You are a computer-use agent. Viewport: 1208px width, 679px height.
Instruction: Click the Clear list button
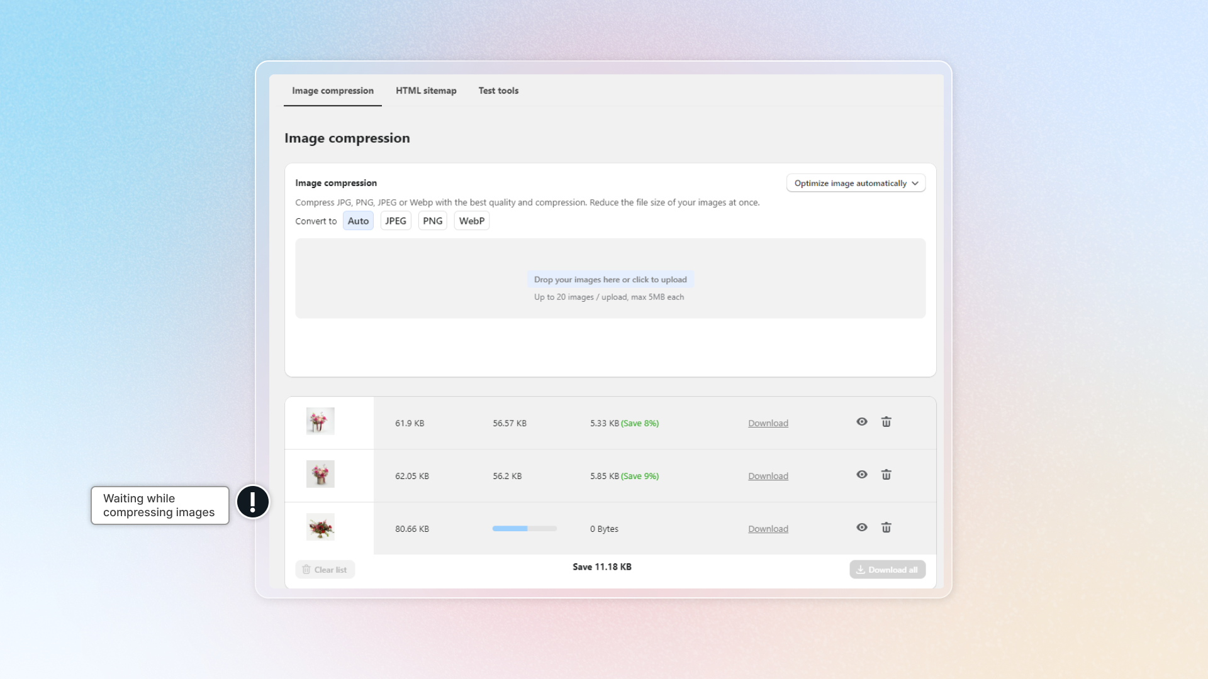coord(325,570)
